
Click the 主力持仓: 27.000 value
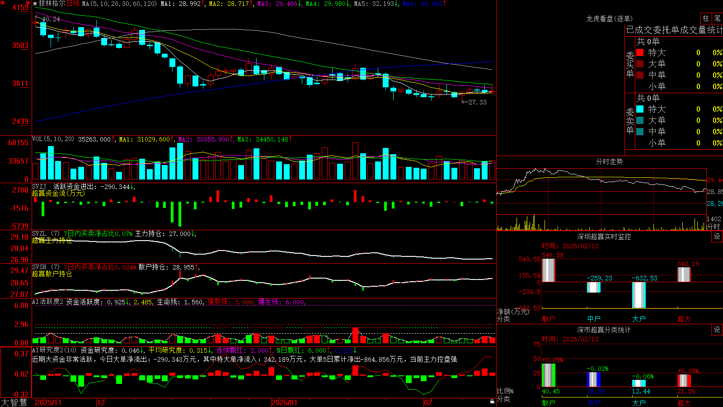[165, 234]
